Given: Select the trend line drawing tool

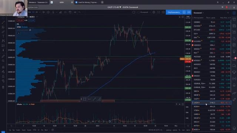Looking at the screenshot, I should 3,23.
